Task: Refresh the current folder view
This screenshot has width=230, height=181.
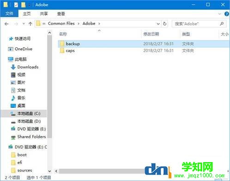Action: point(165,24)
